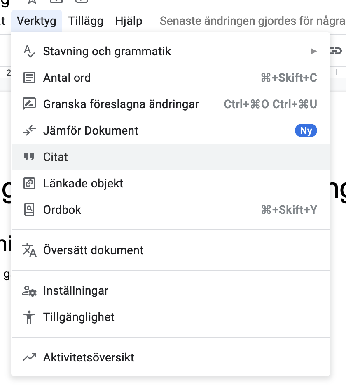Click the translate icon beside Översätt dokument
The height and width of the screenshot is (392, 346).
pyautogui.click(x=29, y=250)
